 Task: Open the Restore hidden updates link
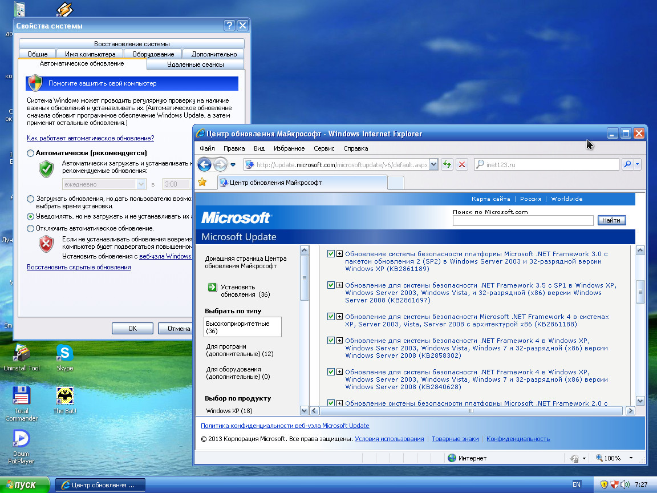point(79,267)
